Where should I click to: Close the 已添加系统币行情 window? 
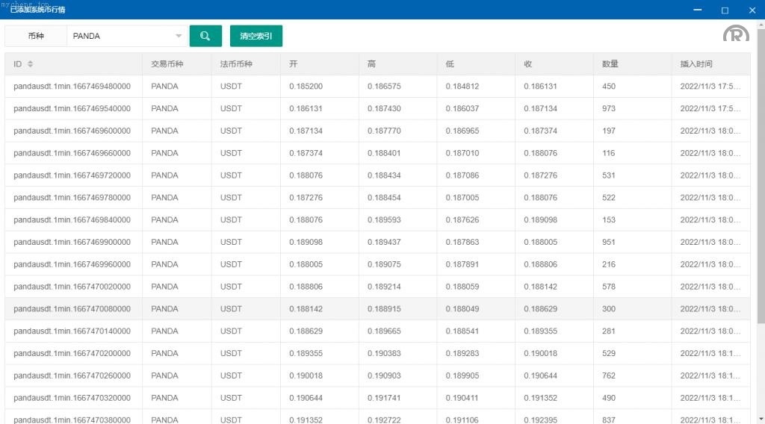tap(752, 10)
